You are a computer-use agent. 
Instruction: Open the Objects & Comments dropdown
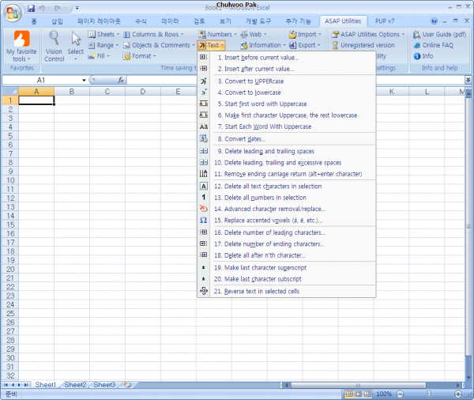click(x=159, y=45)
